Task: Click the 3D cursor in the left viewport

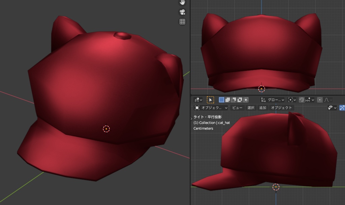Action: point(106,129)
